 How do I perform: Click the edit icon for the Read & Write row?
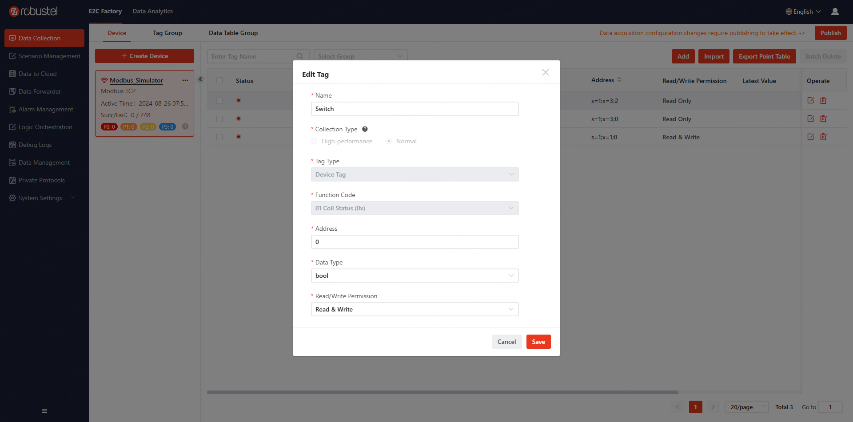(x=810, y=137)
